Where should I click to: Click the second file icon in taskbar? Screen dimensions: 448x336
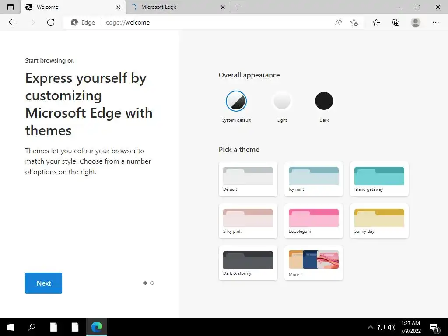pyautogui.click(x=75, y=327)
